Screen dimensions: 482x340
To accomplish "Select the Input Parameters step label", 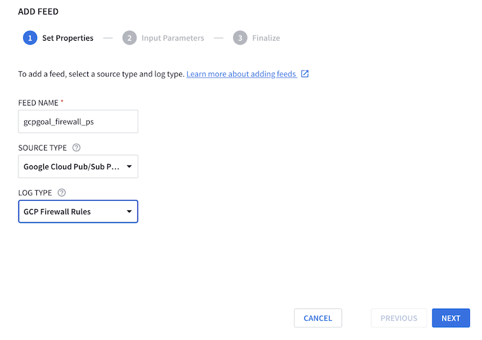I will 173,37.
